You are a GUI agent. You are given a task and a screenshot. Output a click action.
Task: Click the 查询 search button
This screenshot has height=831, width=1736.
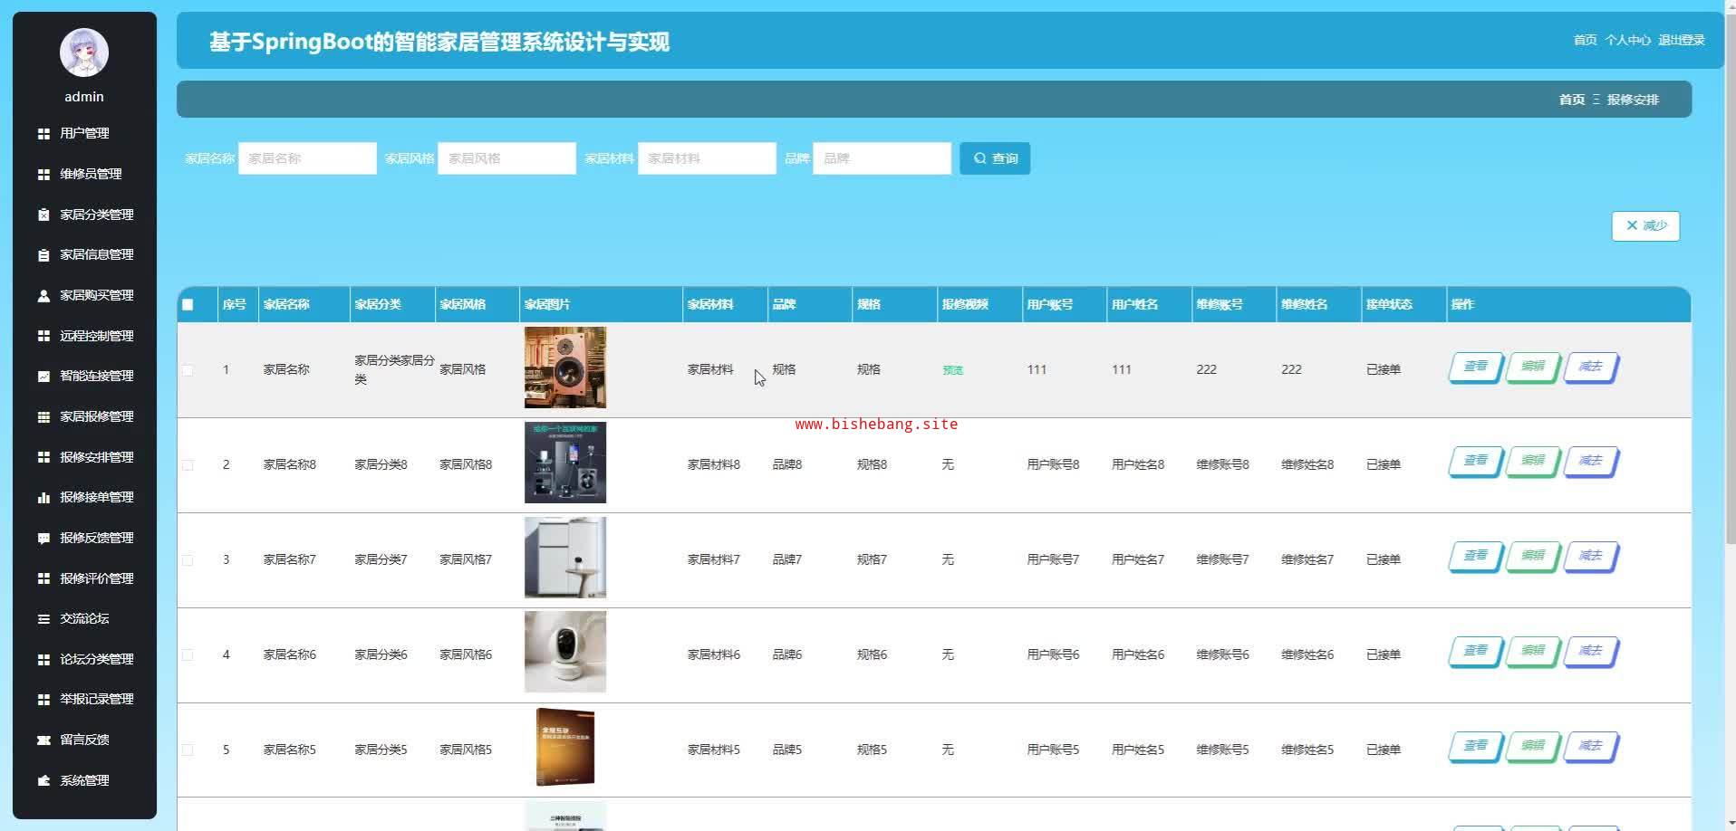pos(995,158)
